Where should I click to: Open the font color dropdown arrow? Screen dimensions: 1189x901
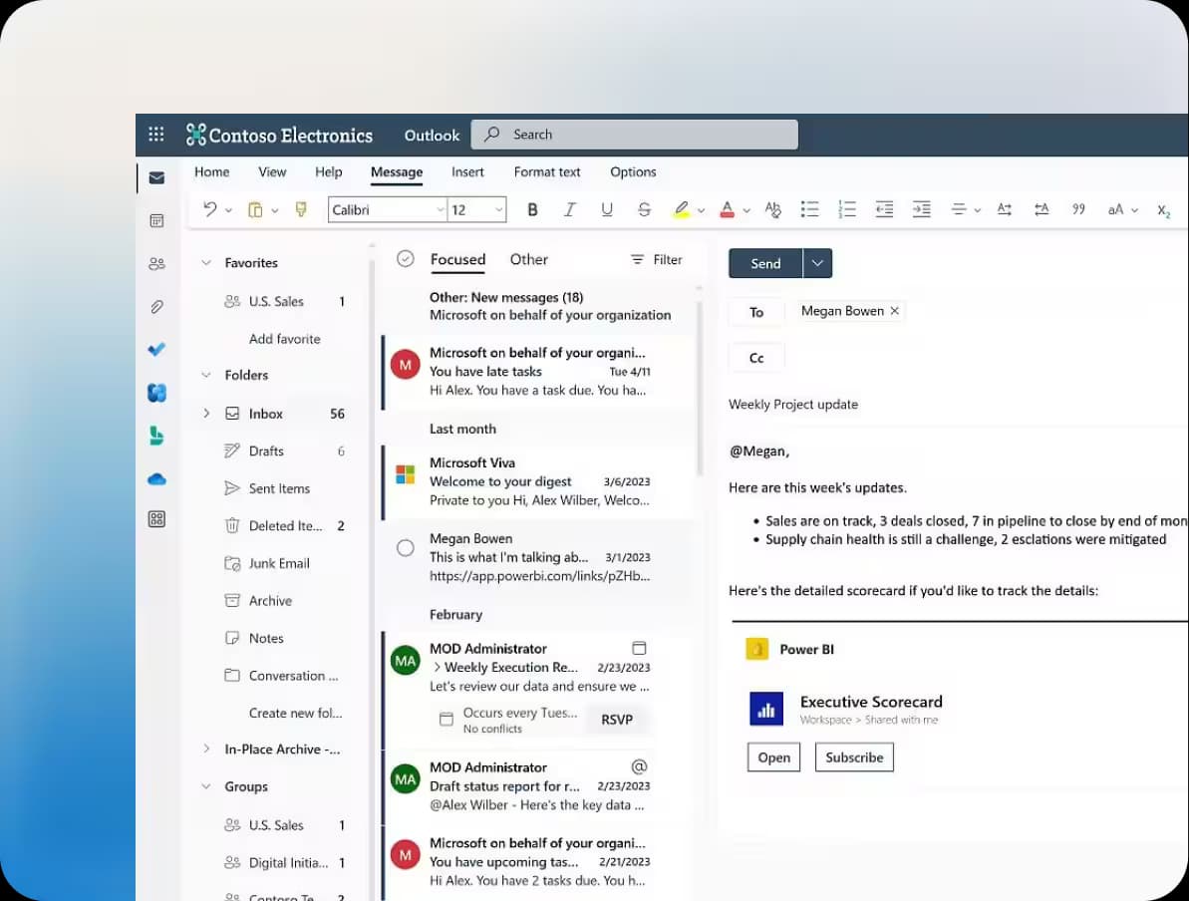point(746,210)
